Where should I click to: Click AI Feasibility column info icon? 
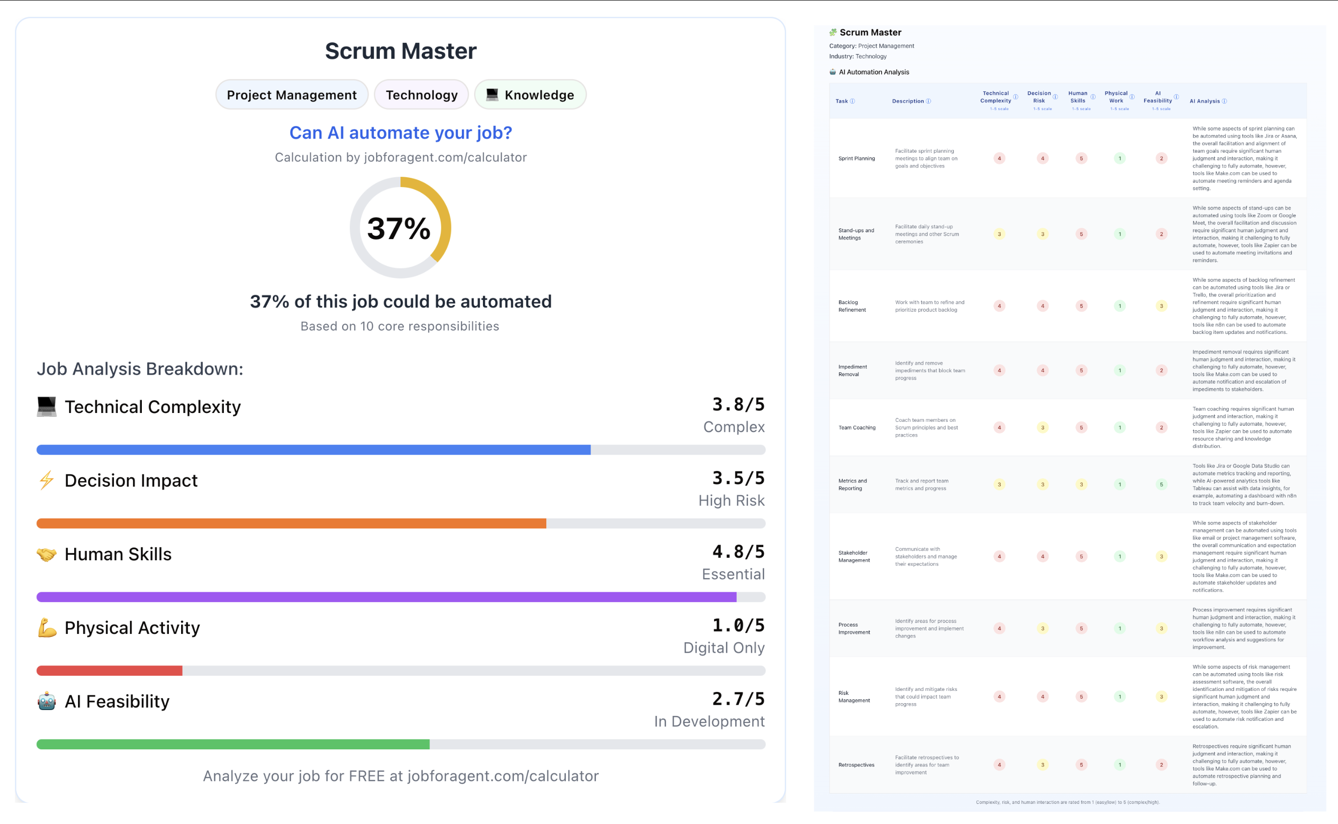tap(1176, 97)
